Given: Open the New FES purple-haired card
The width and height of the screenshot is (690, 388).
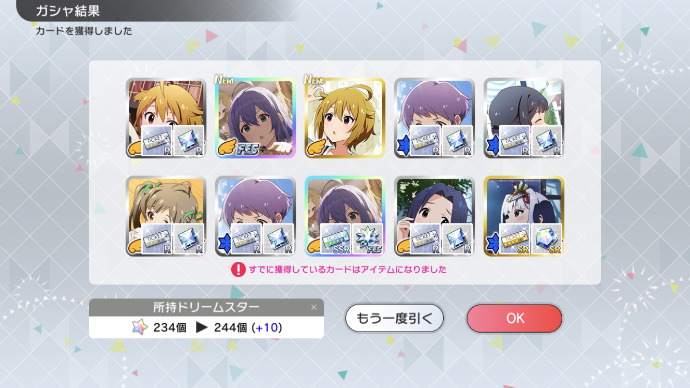Looking at the screenshot, I should click(x=256, y=117).
